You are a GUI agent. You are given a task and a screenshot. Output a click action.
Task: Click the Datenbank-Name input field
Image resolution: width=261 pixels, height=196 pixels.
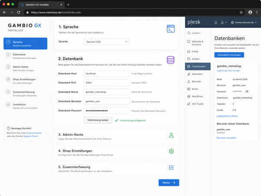(106, 92)
